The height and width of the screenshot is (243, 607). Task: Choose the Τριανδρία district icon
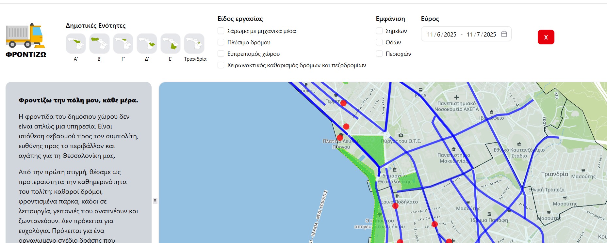coord(194,43)
